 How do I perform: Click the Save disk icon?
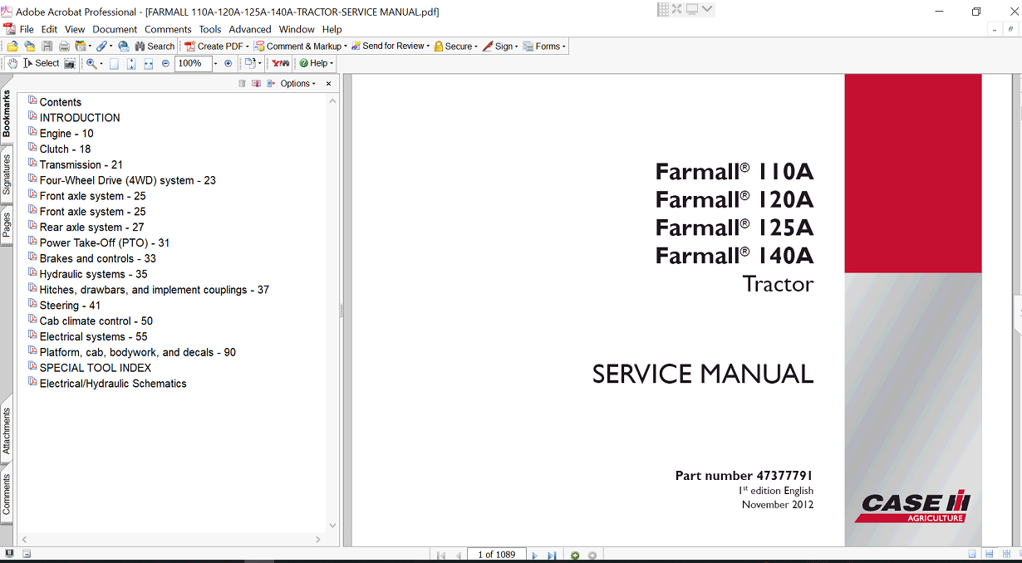coord(47,47)
